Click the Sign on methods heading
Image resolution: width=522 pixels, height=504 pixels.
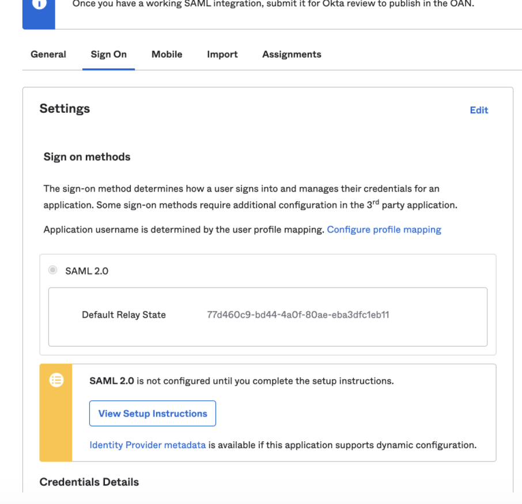(87, 156)
